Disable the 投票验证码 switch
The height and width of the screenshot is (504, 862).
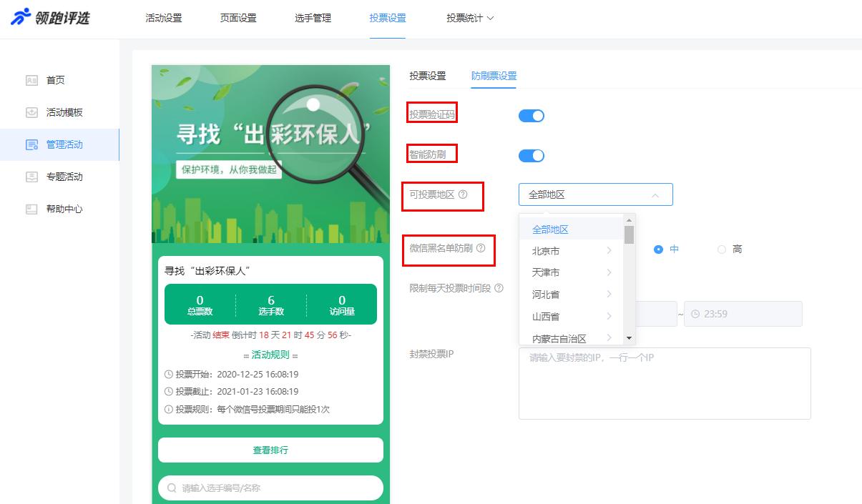(532, 115)
